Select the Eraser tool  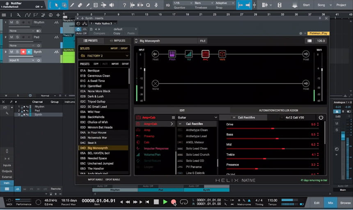click(80, 5)
